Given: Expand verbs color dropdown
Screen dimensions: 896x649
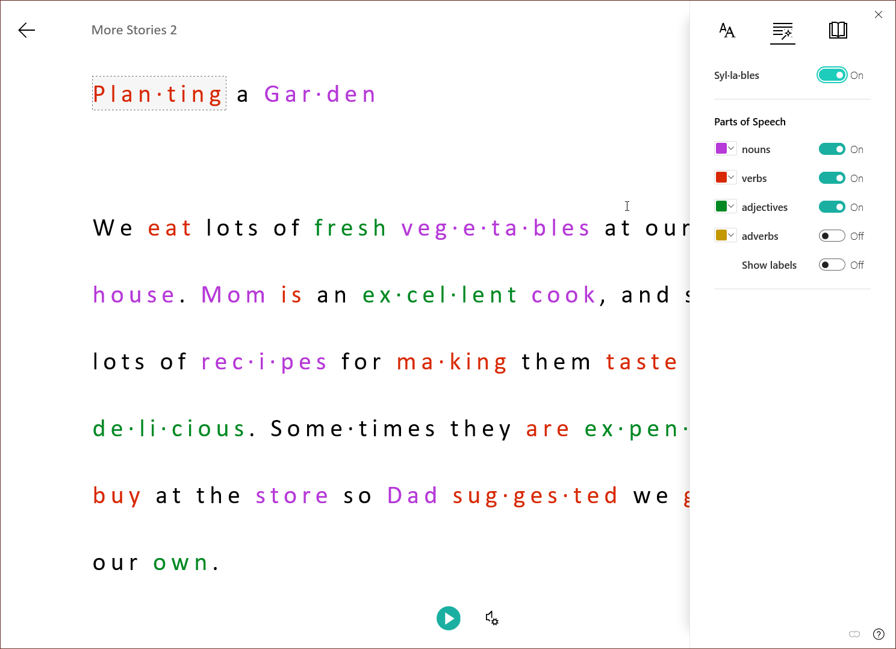Looking at the screenshot, I should [726, 178].
